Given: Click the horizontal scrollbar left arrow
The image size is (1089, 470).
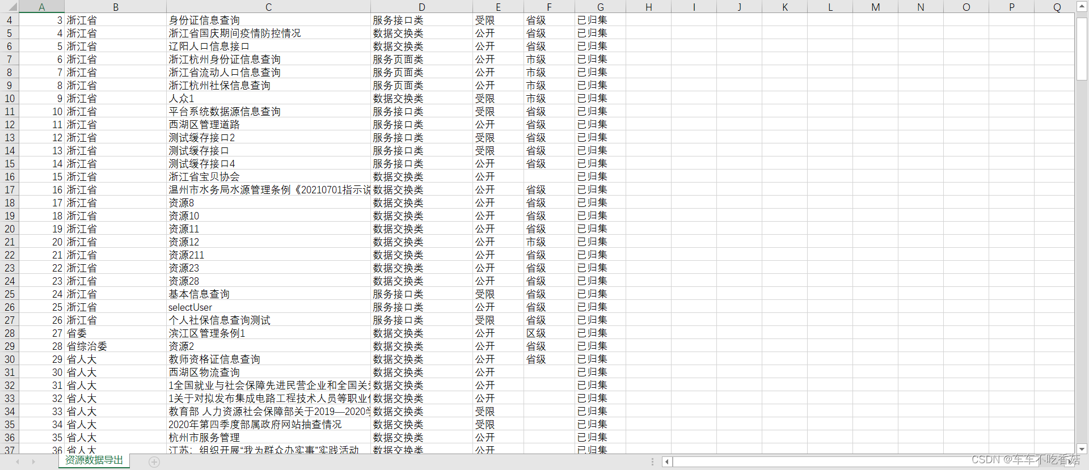Looking at the screenshot, I should pos(668,462).
